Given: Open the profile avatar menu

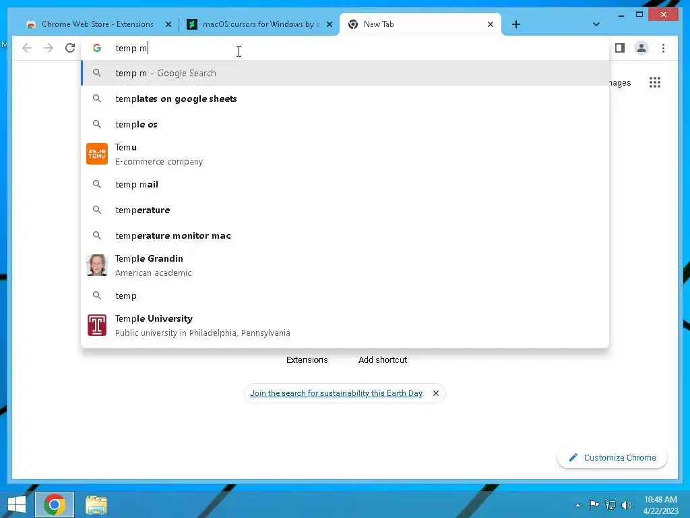Looking at the screenshot, I should [641, 48].
